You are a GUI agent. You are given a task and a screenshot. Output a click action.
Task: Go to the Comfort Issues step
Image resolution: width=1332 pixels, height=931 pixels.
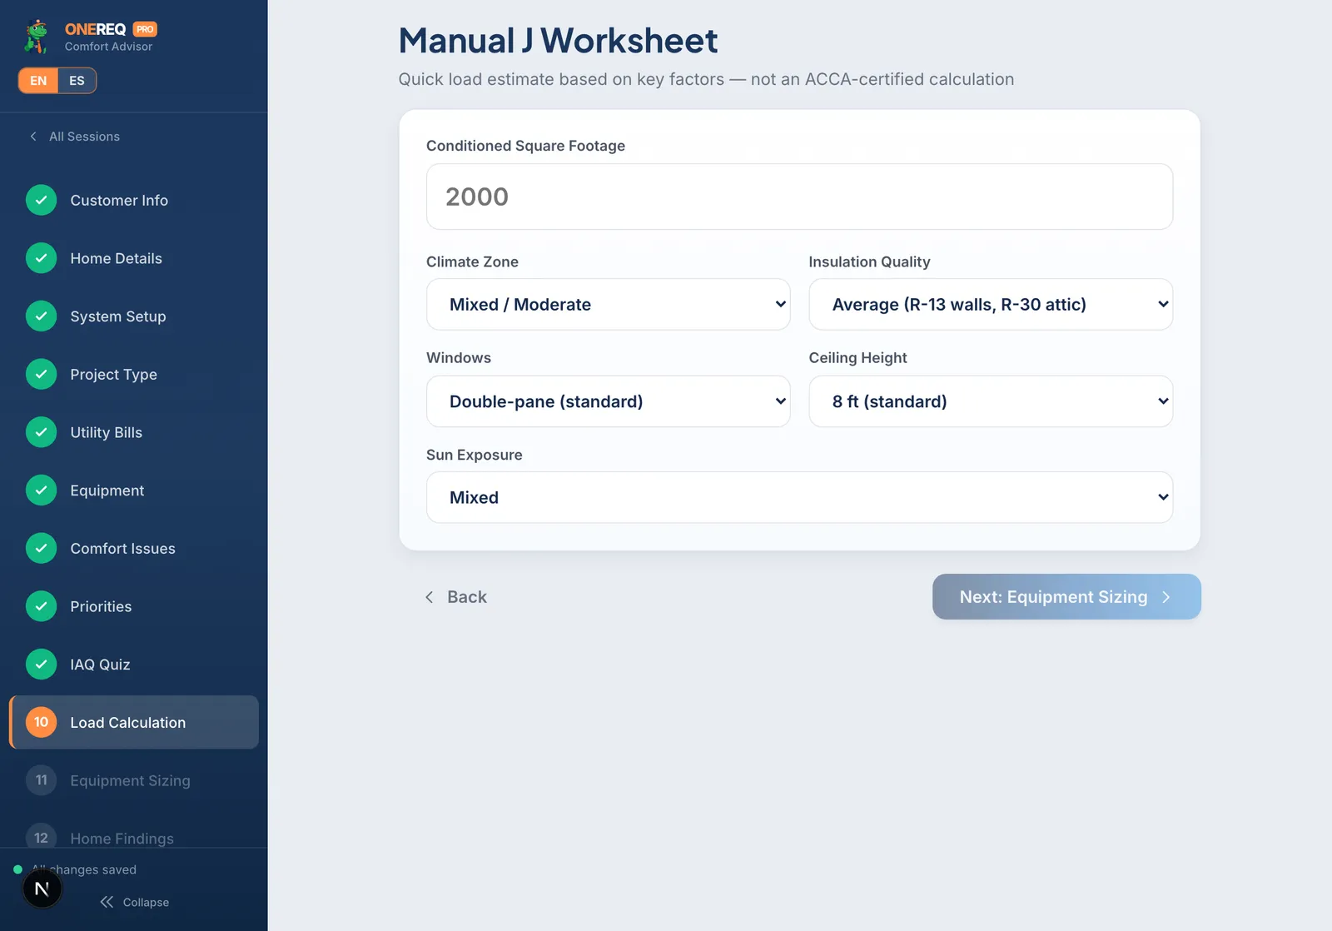pyautogui.click(x=134, y=548)
